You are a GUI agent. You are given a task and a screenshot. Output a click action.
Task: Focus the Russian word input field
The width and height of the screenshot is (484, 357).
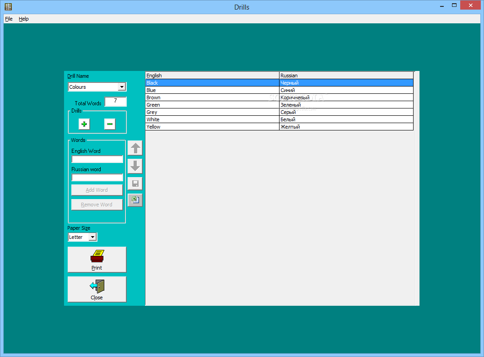tap(97, 178)
